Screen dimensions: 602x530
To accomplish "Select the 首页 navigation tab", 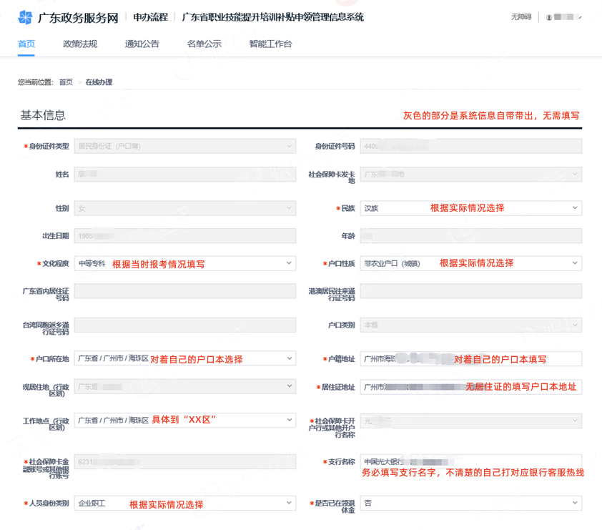I will (x=26, y=44).
